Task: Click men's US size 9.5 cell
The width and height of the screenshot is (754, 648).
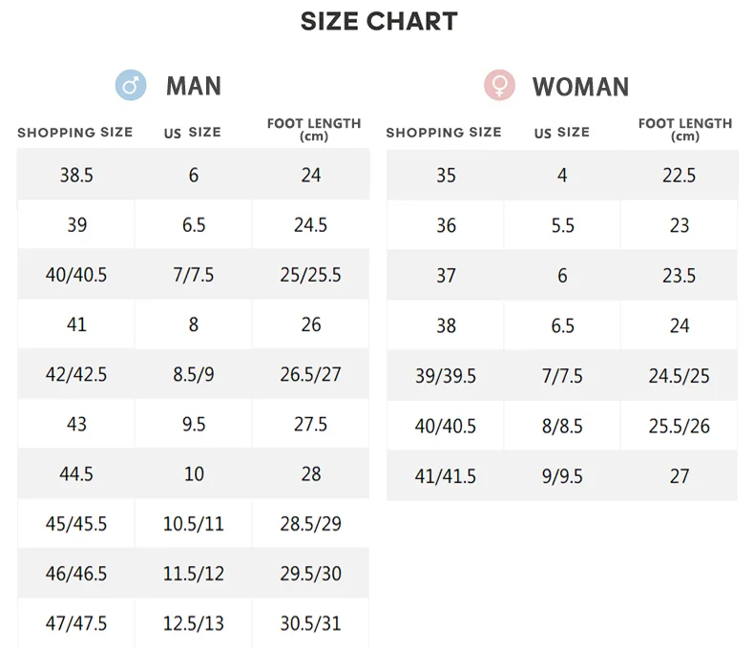Action: tap(194, 424)
